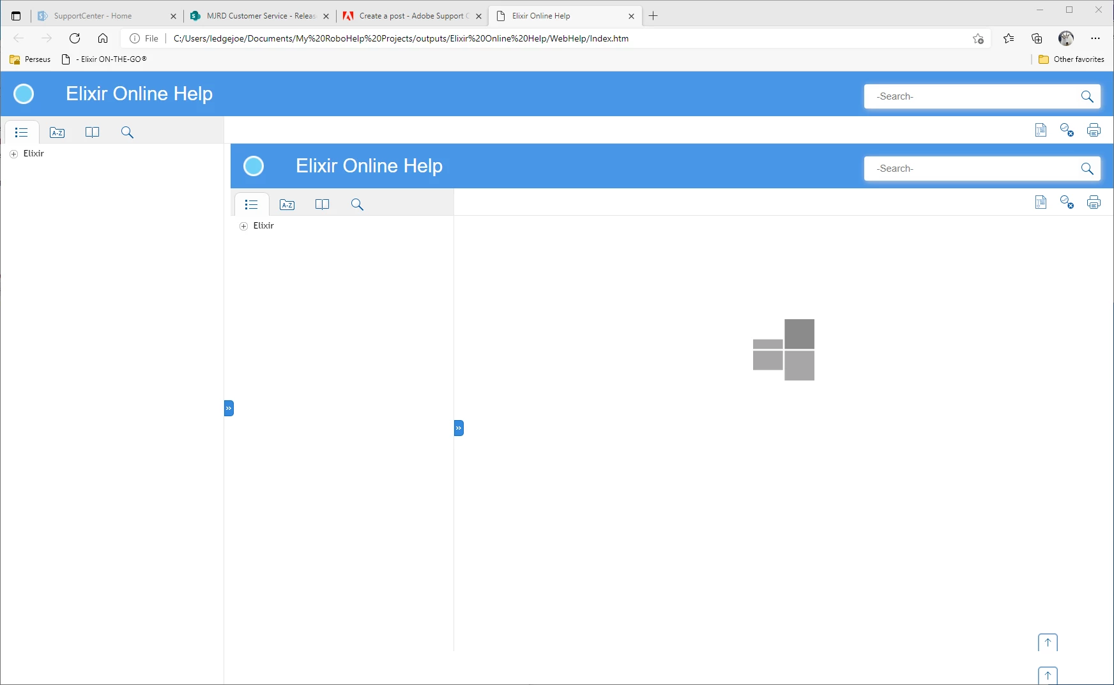Image resolution: width=1114 pixels, height=685 pixels.
Task: Go back with the browser back arrow
Action: pyautogui.click(x=19, y=38)
